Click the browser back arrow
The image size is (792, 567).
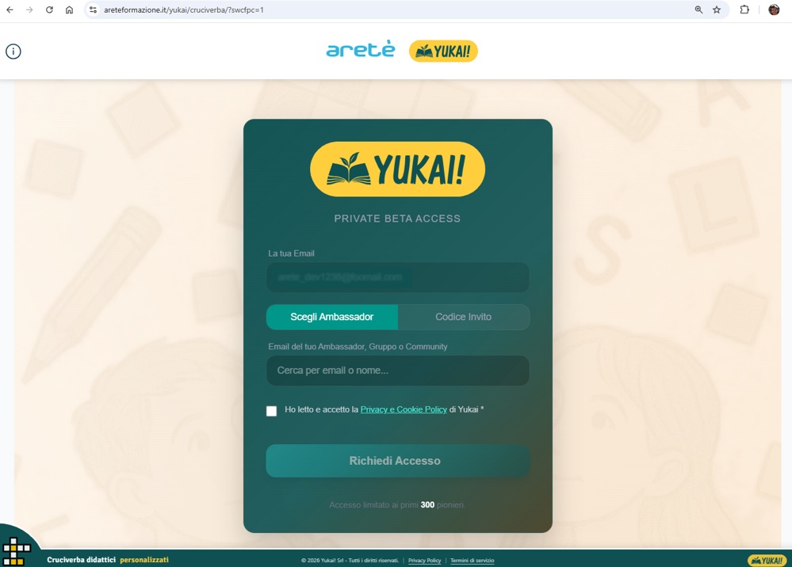[10, 10]
